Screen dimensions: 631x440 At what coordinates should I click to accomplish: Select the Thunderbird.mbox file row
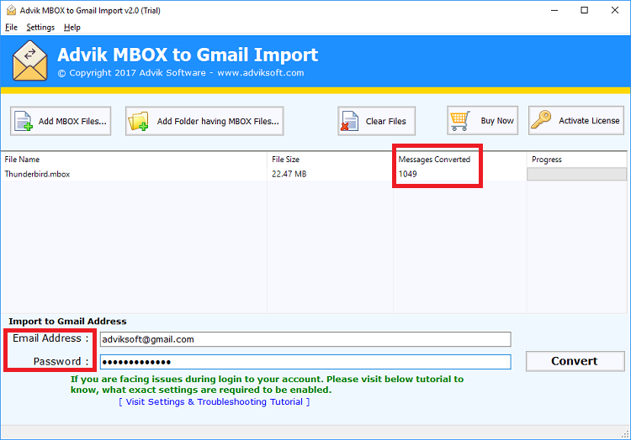click(x=314, y=174)
